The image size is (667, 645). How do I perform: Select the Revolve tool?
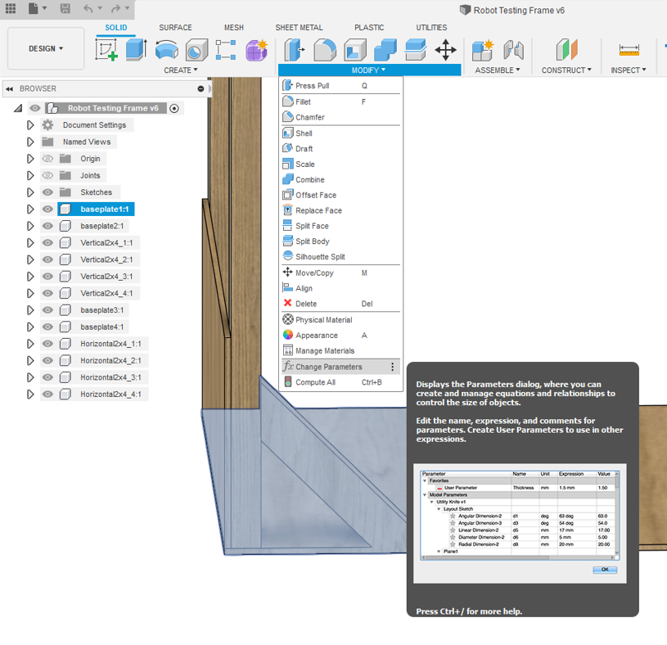tap(167, 49)
